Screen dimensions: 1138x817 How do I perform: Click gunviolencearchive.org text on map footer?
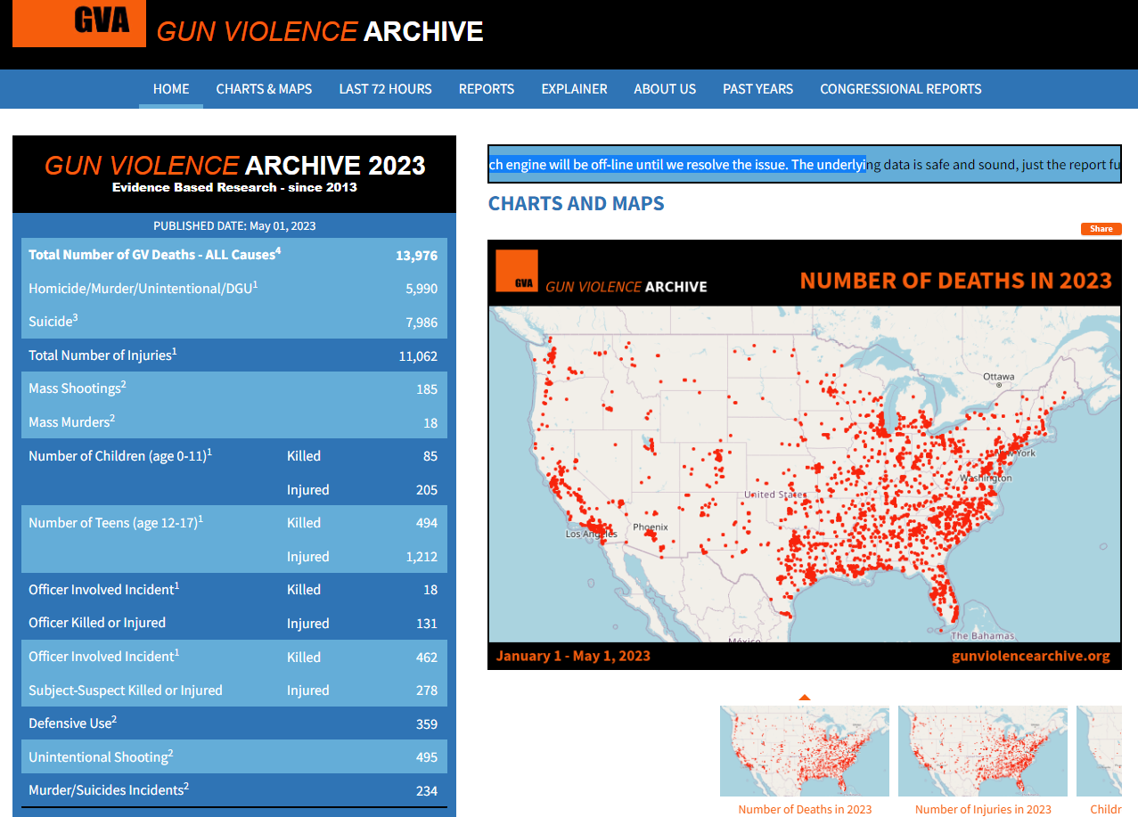click(x=1031, y=656)
